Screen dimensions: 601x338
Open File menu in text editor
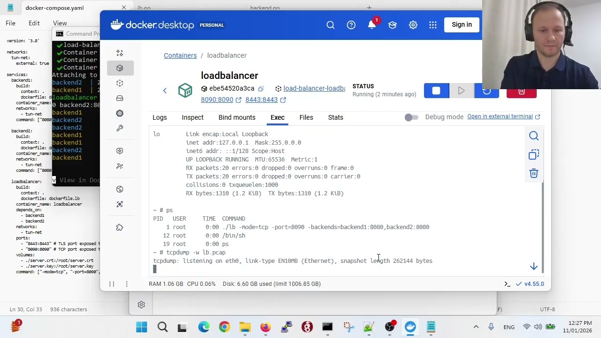[x=10, y=23]
